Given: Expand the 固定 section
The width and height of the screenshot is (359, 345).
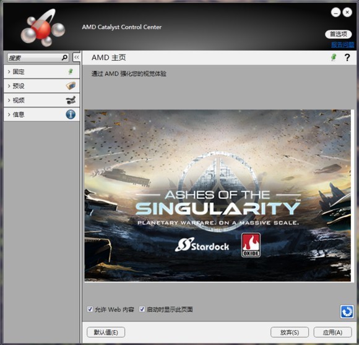Looking at the screenshot, I should coord(41,72).
